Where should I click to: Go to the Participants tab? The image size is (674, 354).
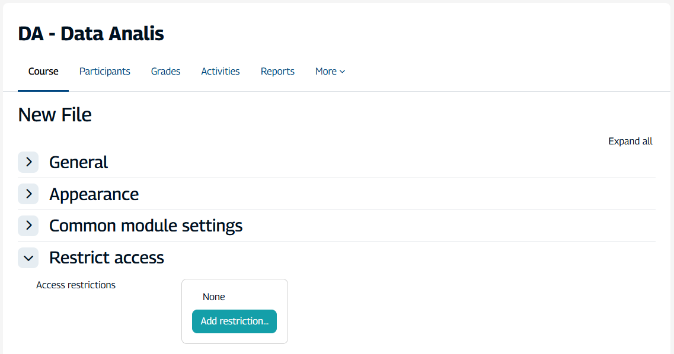click(x=104, y=71)
